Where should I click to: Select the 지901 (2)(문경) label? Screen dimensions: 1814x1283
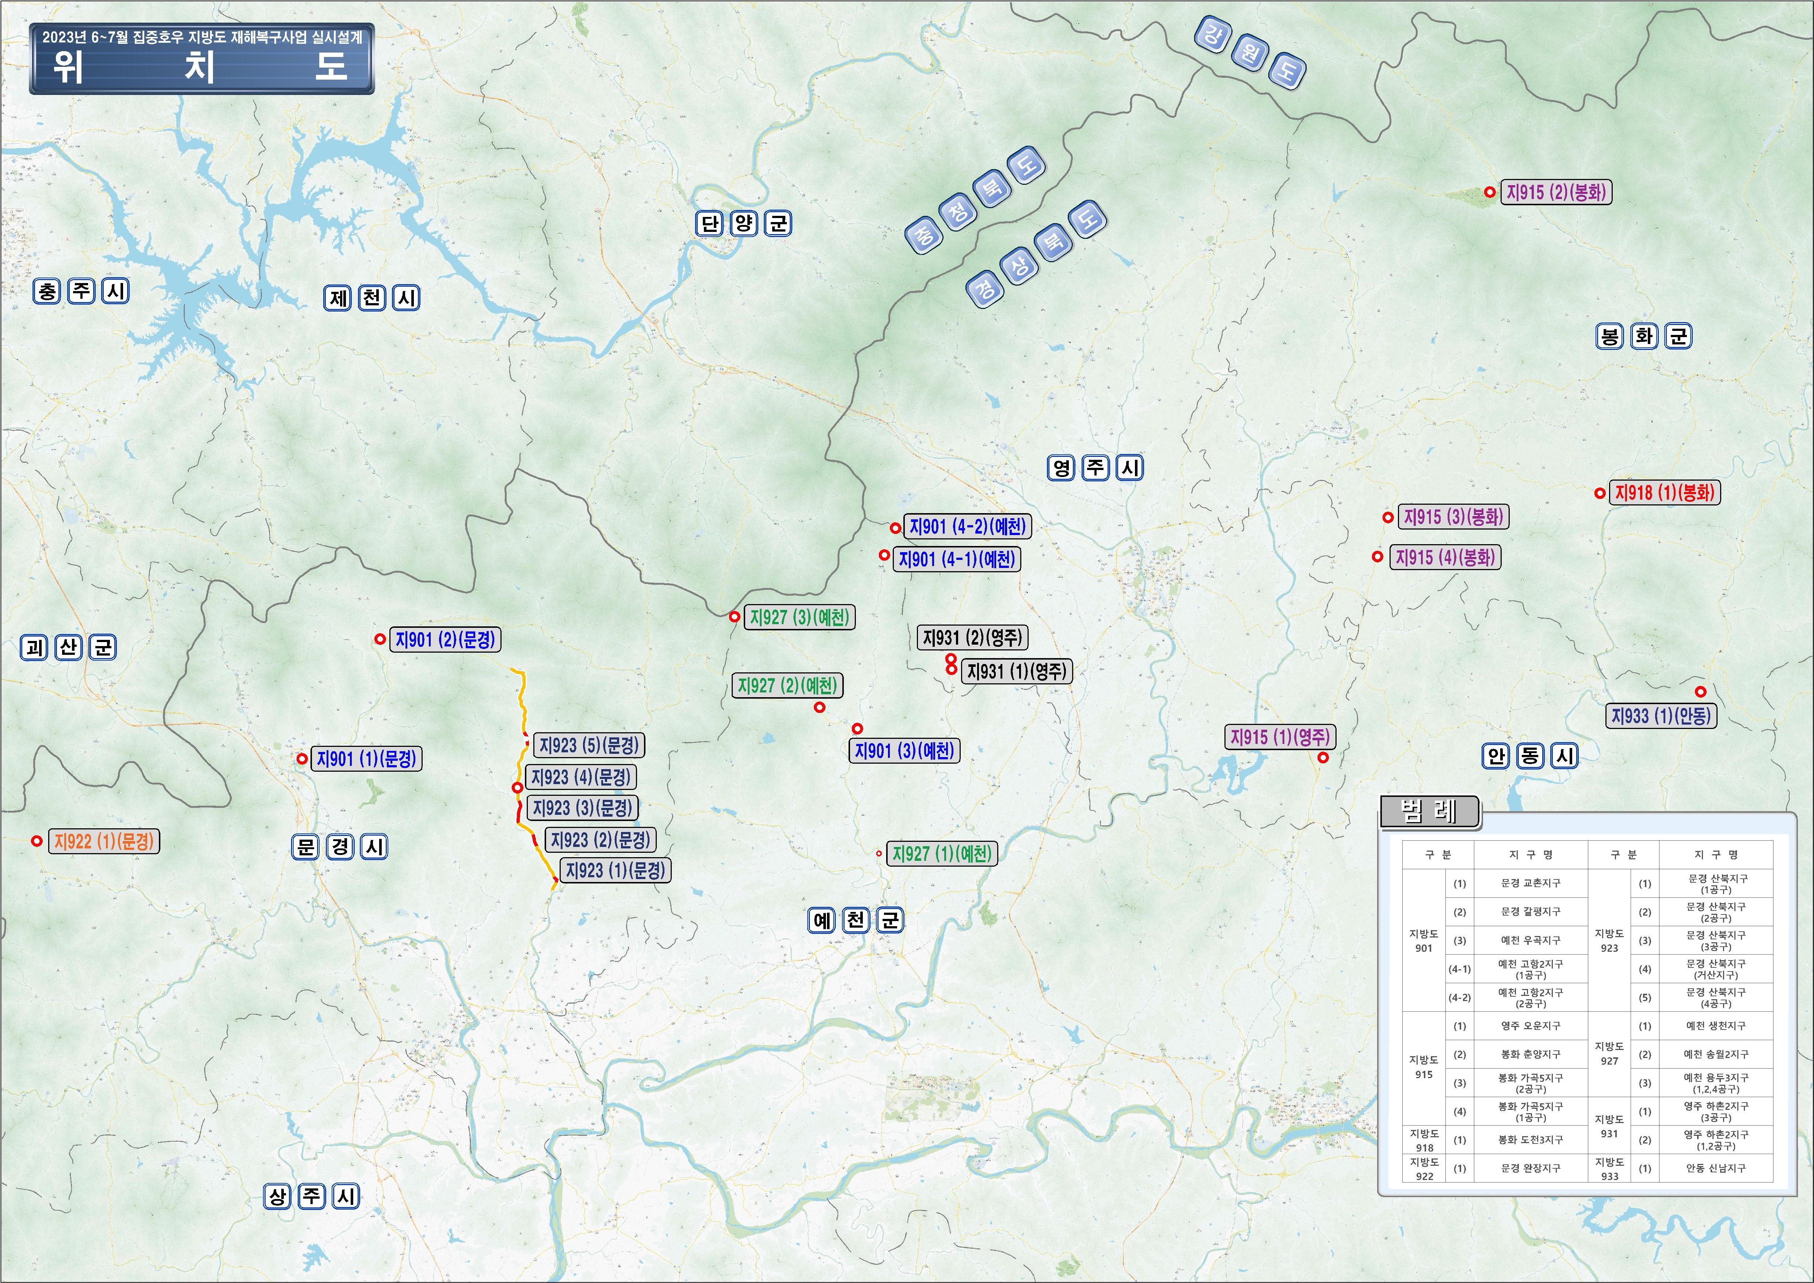click(x=446, y=639)
